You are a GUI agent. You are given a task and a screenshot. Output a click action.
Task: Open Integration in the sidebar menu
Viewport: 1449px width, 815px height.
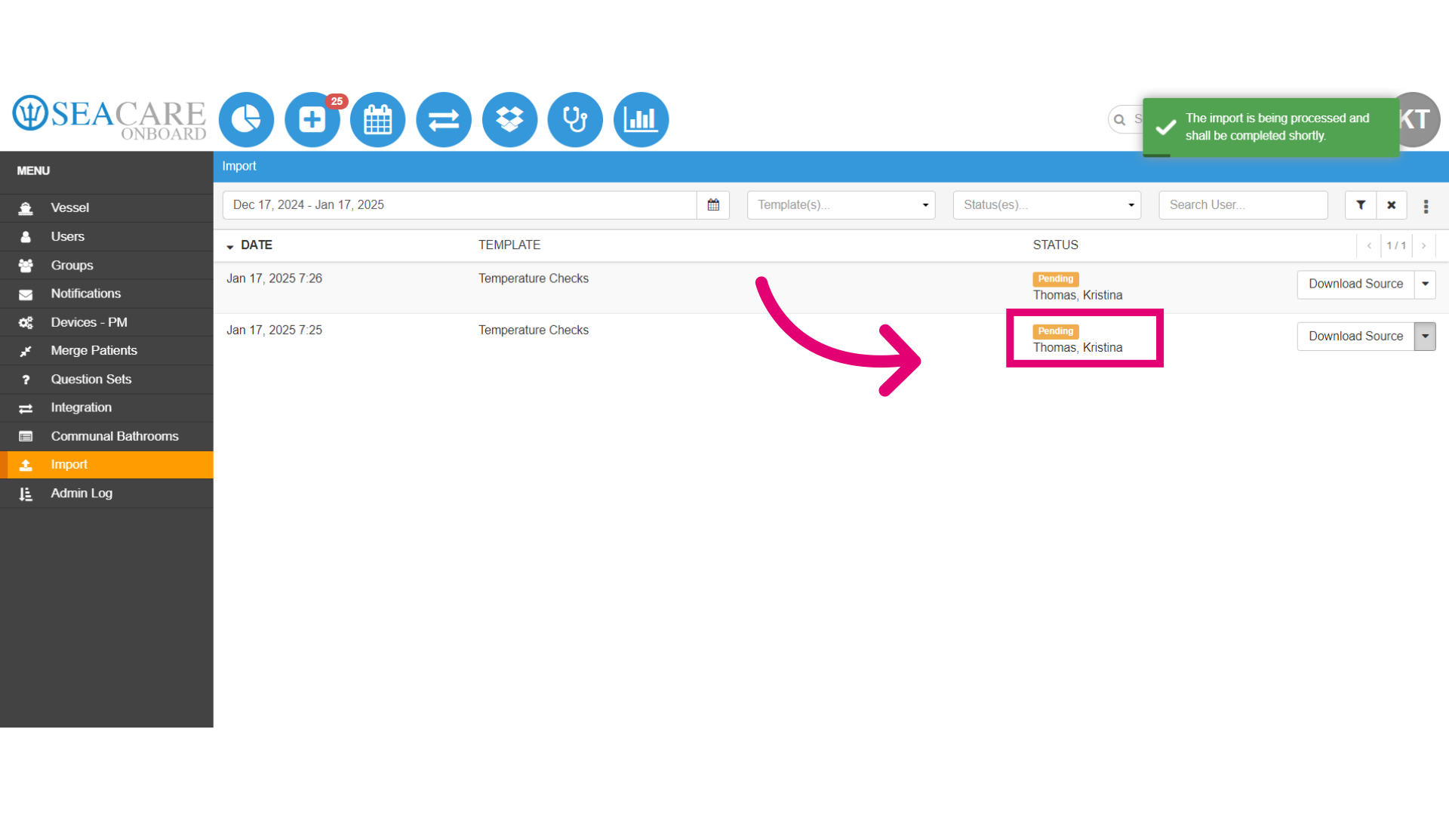(106, 407)
